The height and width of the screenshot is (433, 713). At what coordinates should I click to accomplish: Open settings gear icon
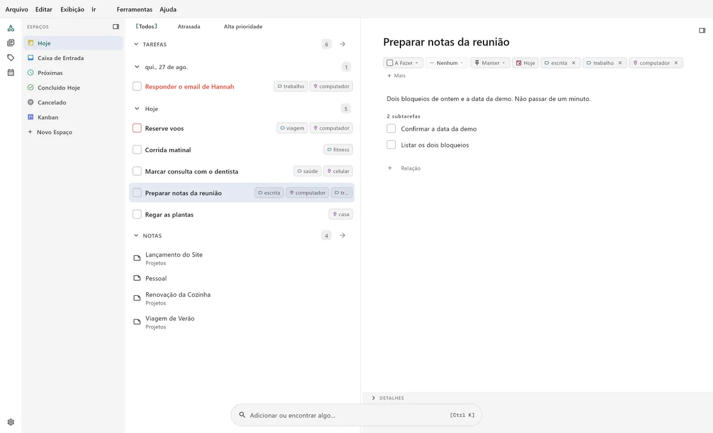[11, 422]
